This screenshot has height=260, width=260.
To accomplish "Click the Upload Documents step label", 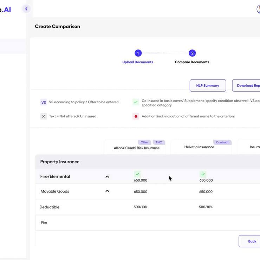I will point(138,62).
